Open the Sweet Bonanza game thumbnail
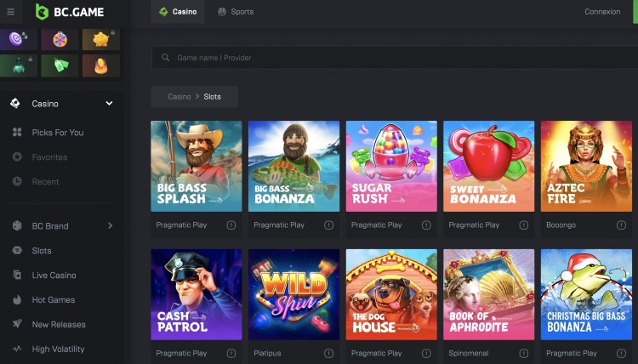 (x=488, y=165)
